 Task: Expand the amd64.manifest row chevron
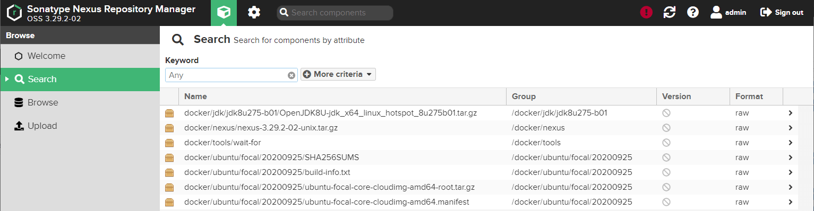coord(791,202)
